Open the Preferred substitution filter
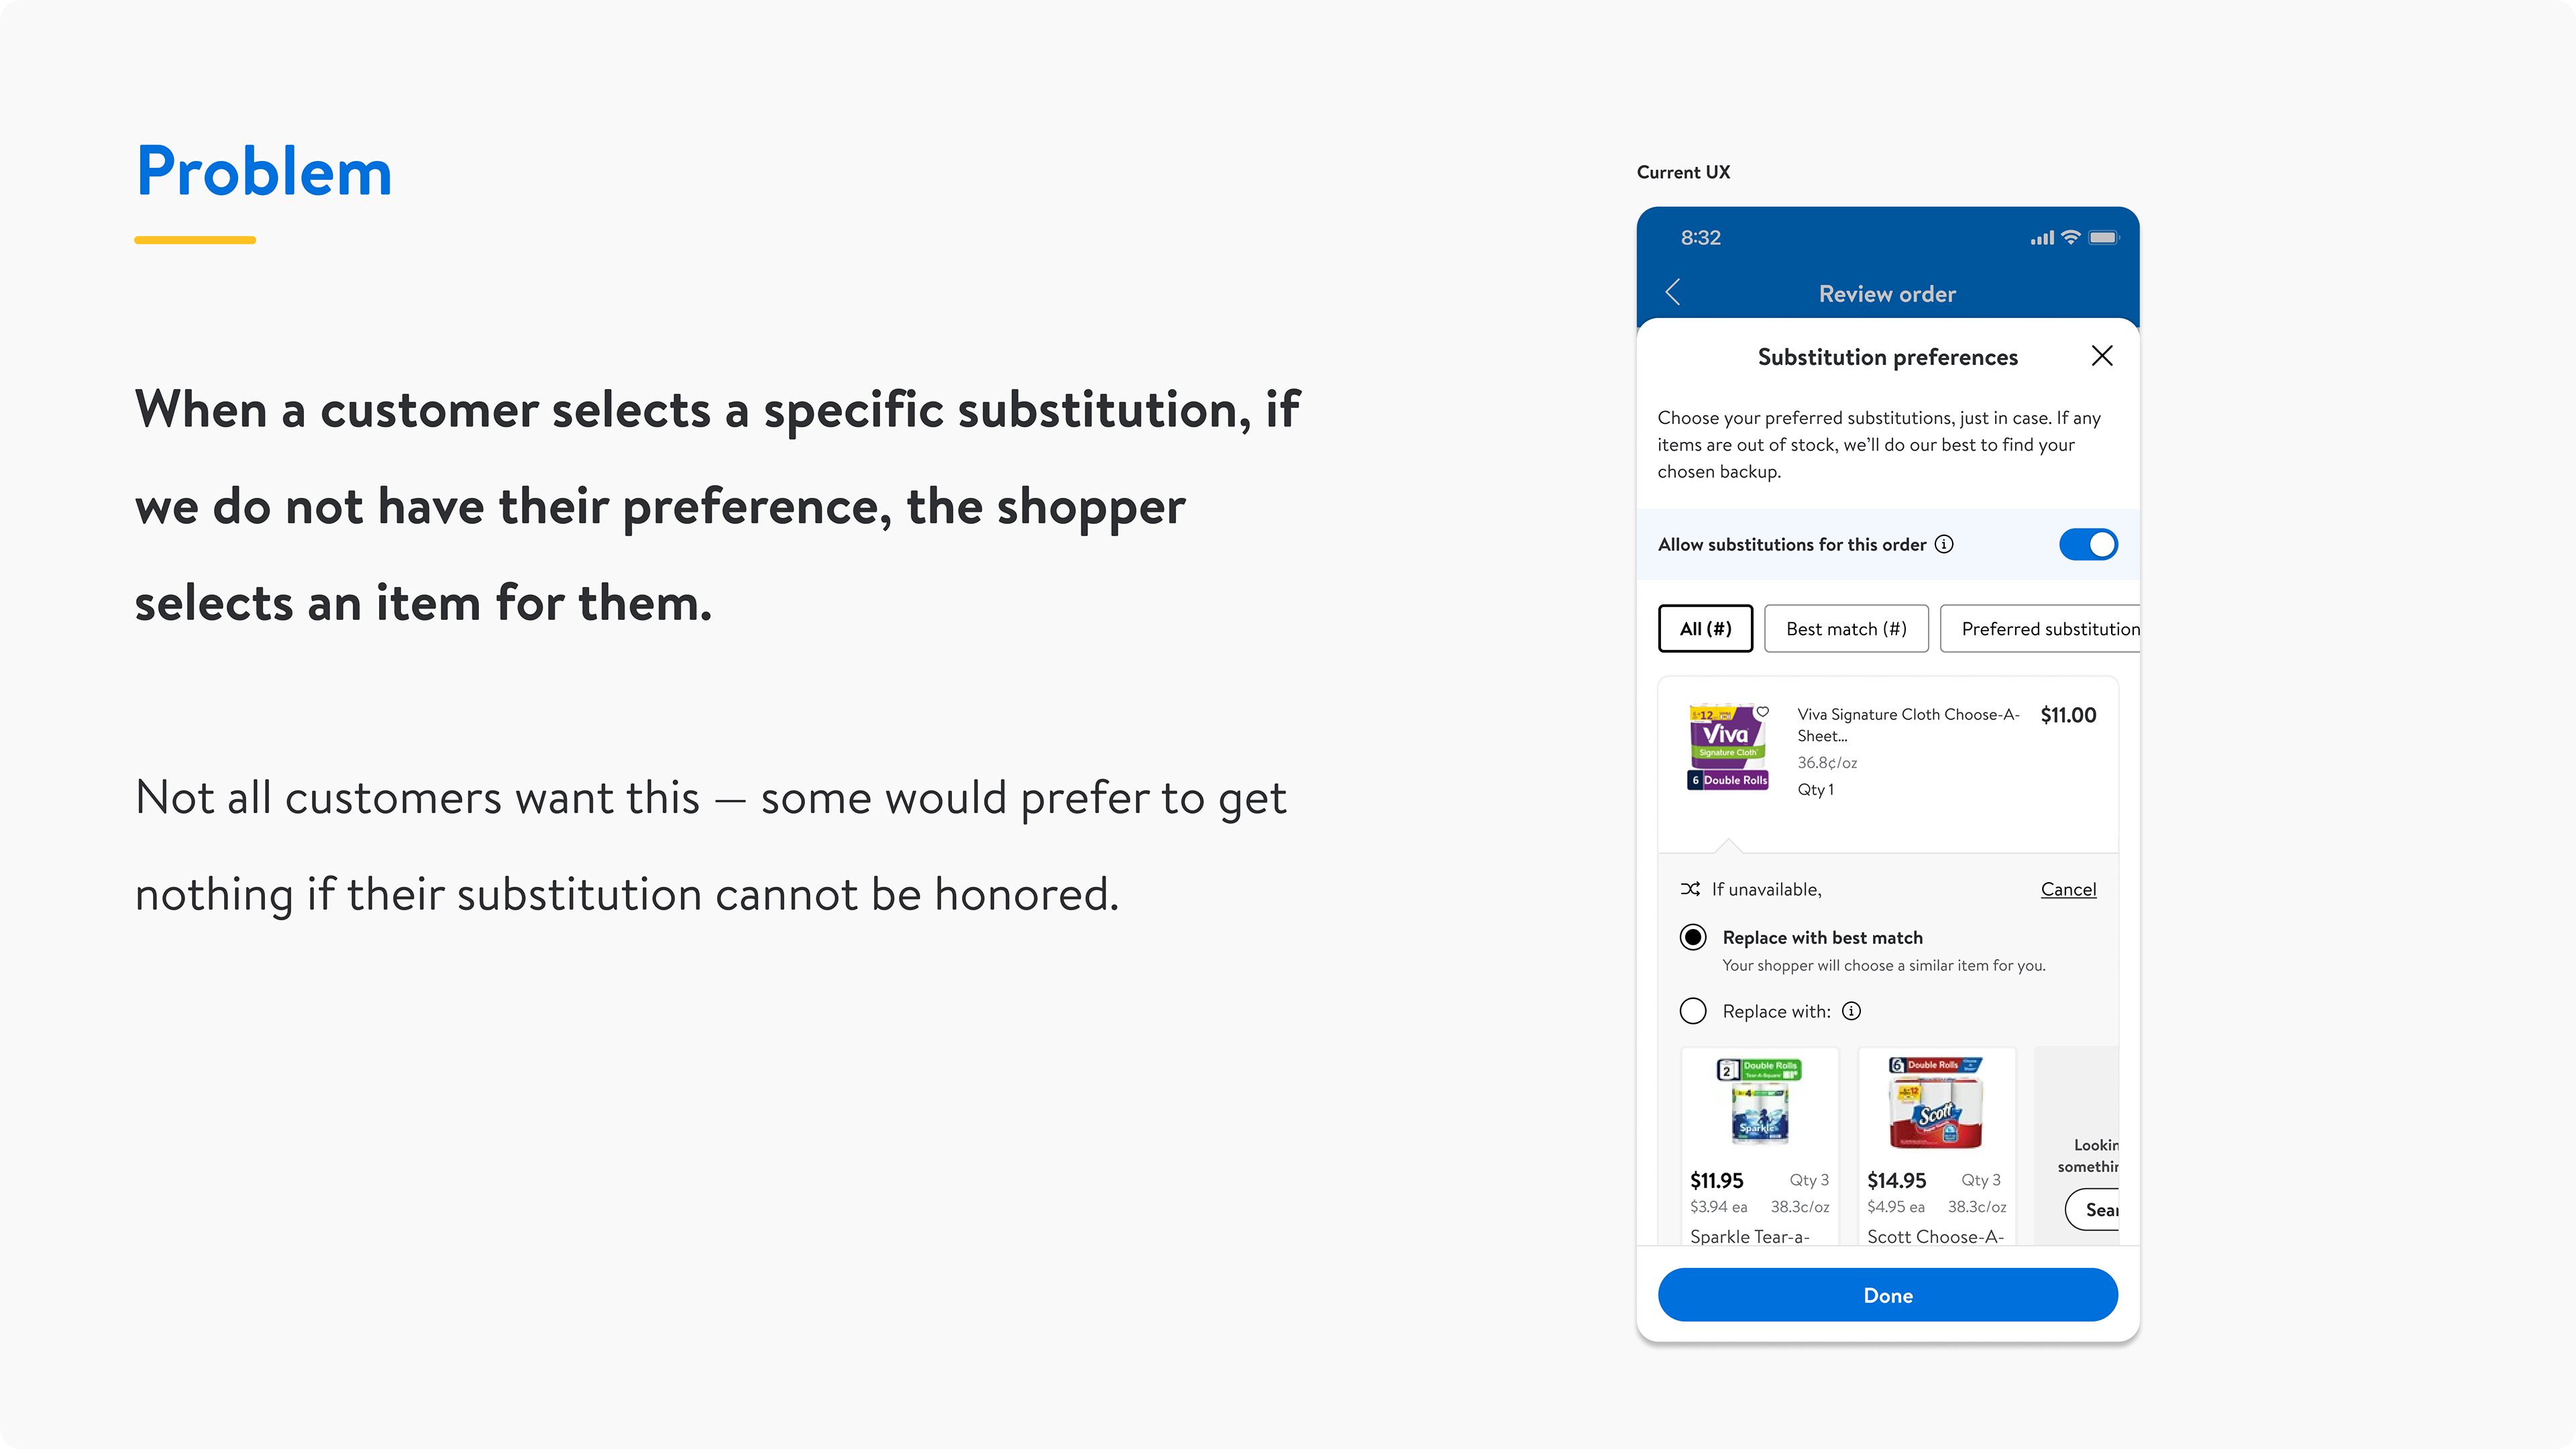Screen dimensions: 2576x1449 coord(2040,628)
